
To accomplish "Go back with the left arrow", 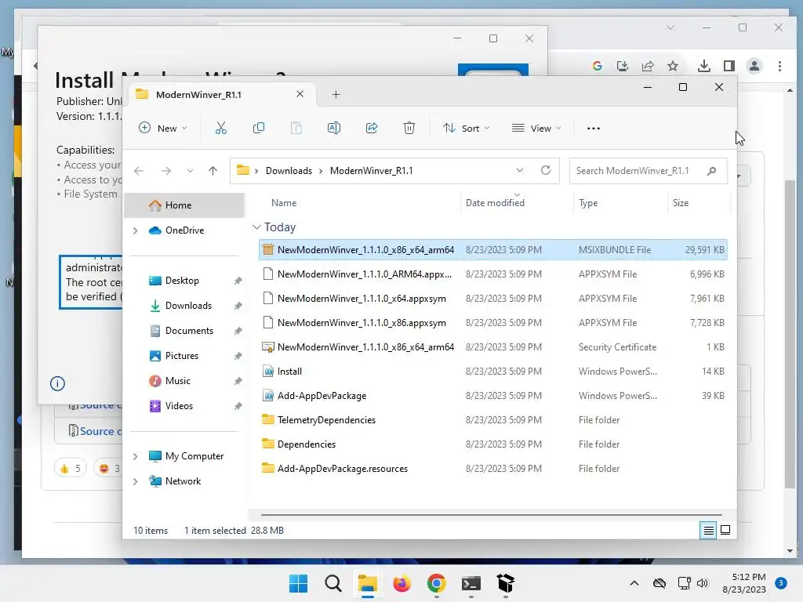I will tap(139, 171).
